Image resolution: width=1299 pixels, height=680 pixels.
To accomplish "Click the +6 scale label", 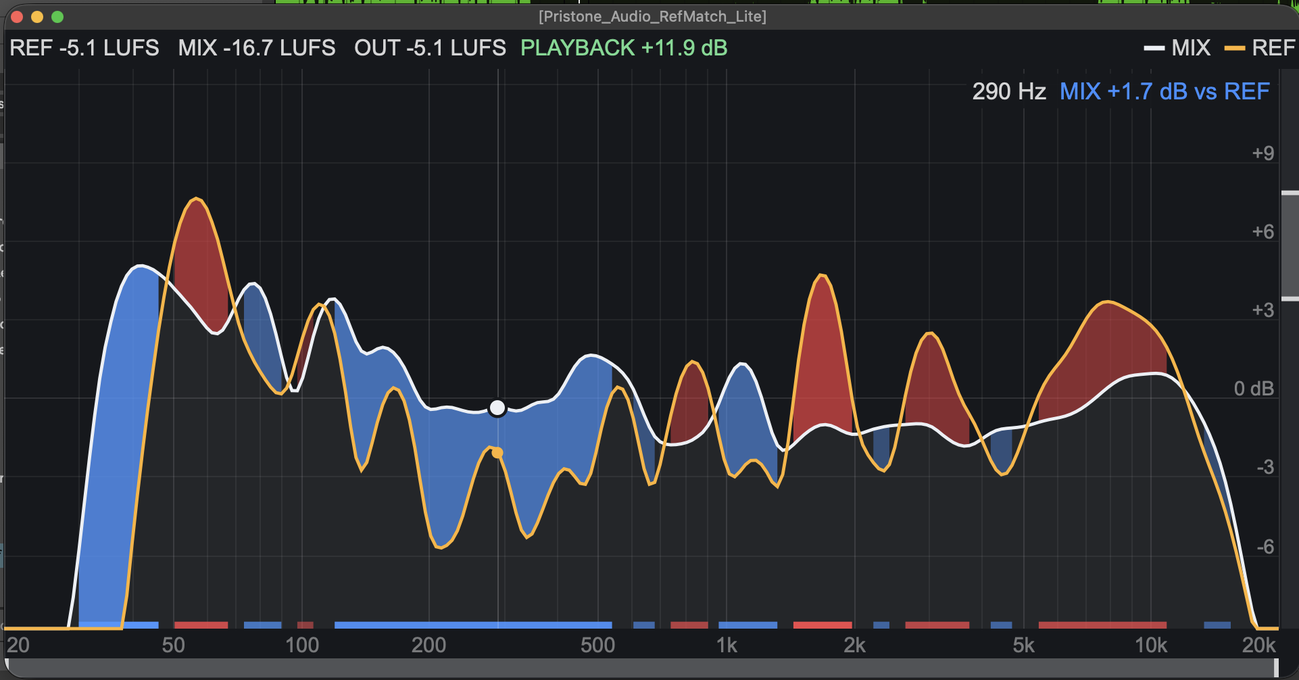I will pos(1263,232).
